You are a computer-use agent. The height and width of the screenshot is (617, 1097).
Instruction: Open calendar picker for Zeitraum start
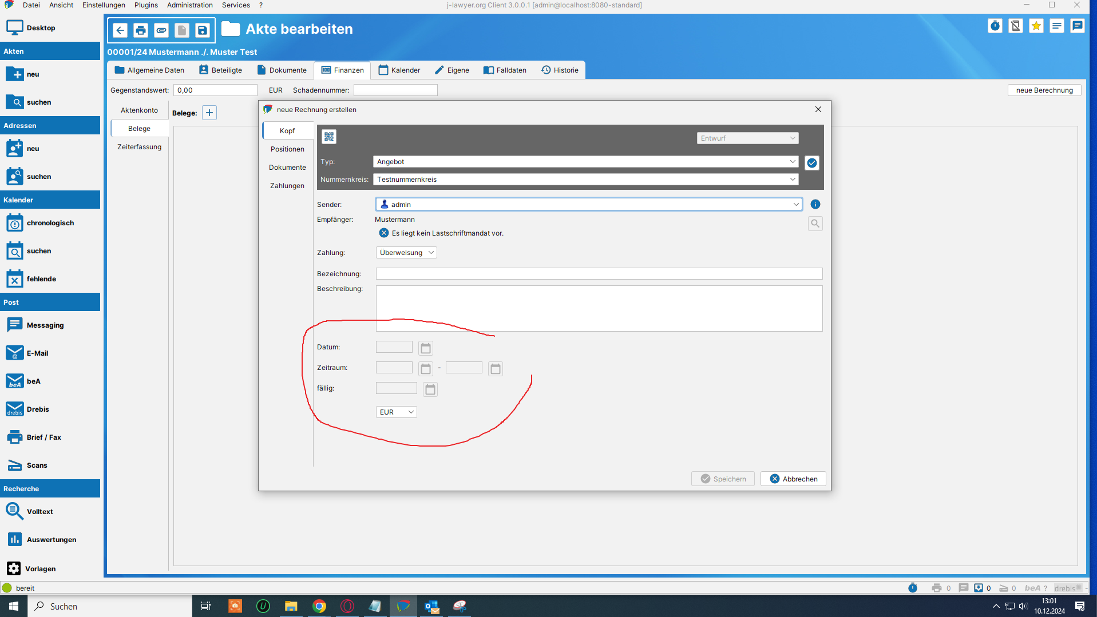[x=426, y=369]
